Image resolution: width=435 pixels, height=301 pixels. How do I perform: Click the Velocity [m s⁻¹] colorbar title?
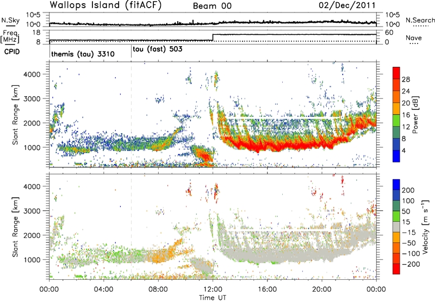[425, 227]
